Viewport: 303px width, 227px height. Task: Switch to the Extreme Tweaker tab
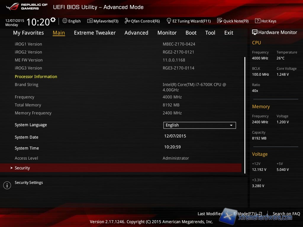[x=95, y=33]
